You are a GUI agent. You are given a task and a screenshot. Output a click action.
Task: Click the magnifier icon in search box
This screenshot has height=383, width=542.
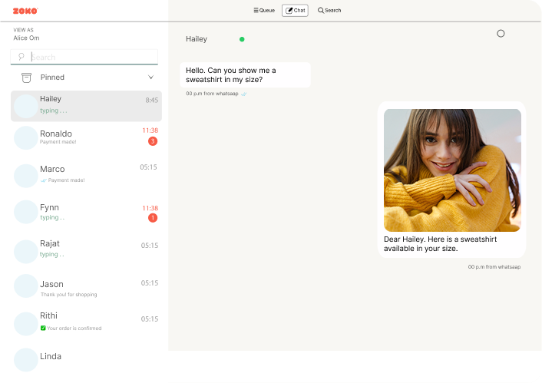[x=21, y=56]
